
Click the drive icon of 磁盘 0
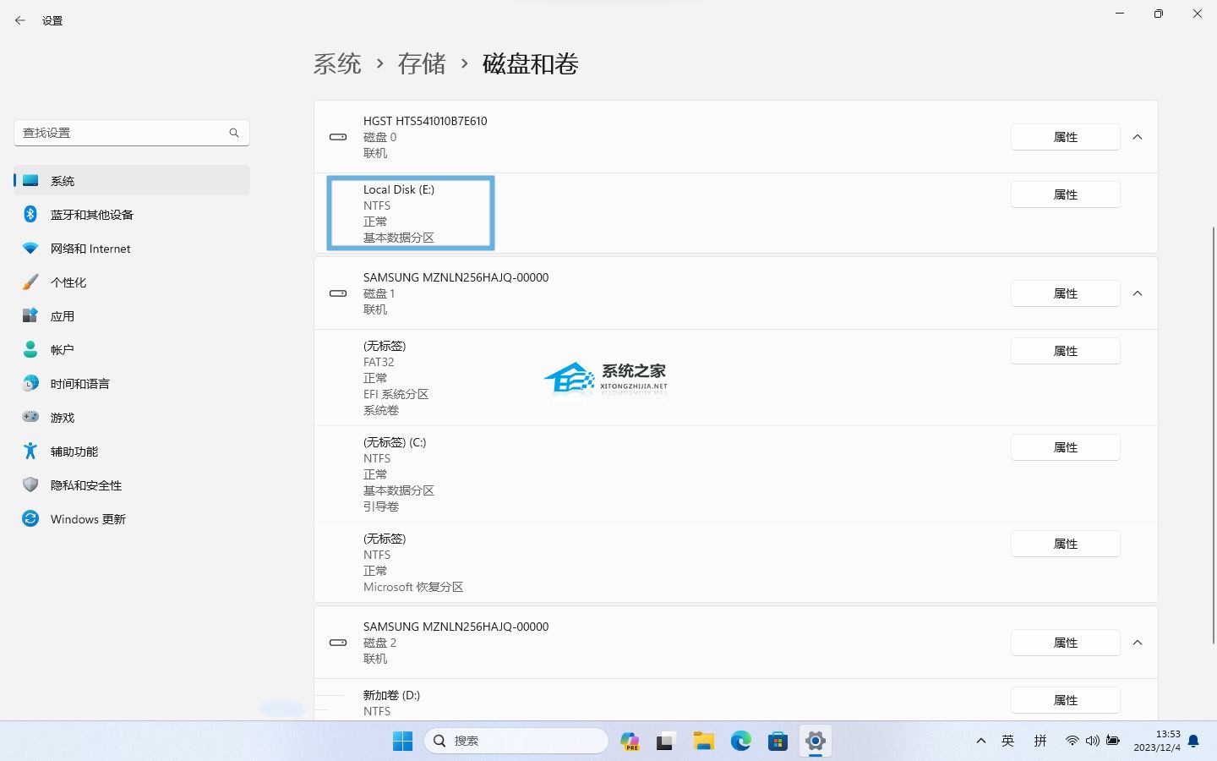[x=338, y=137]
